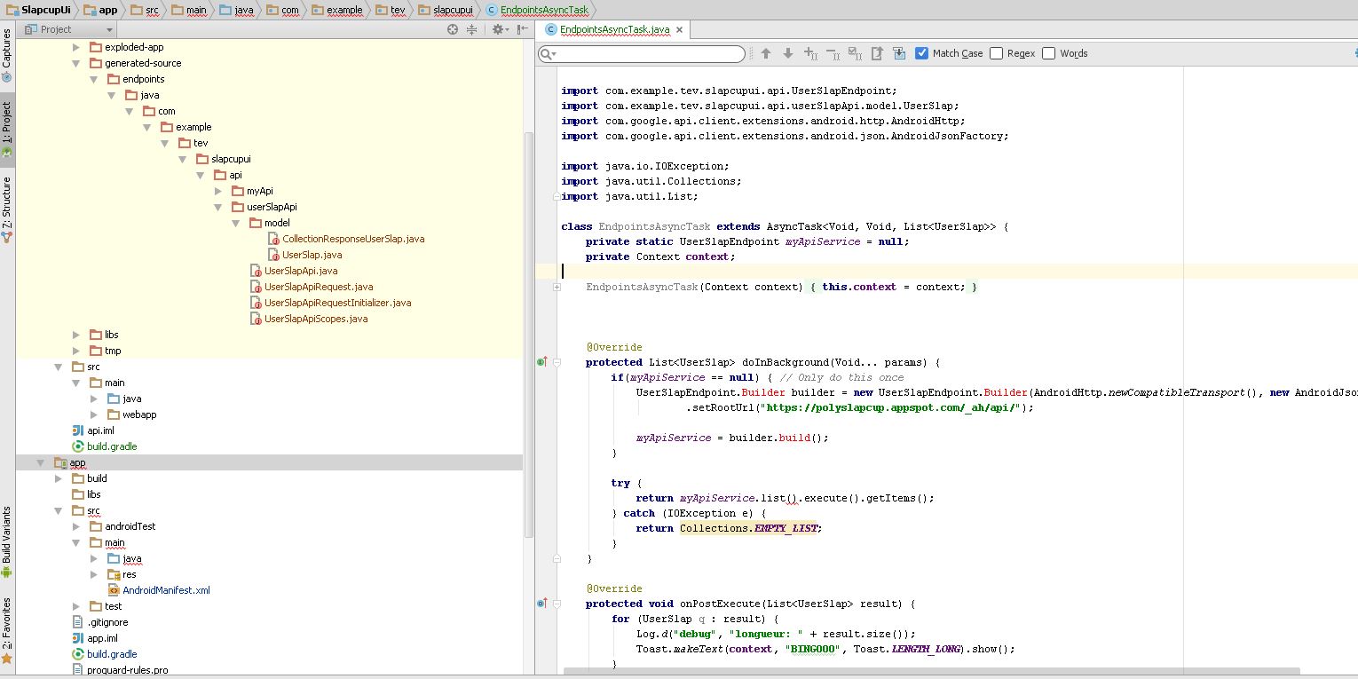Image resolution: width=1358 pixels, height=679 pixels.
Task: Click inside the search input field
Action: point(639,53)
